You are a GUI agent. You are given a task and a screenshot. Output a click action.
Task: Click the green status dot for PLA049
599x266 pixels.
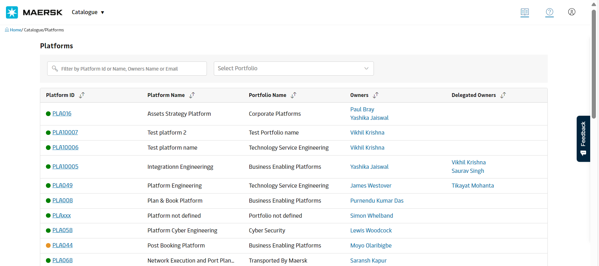pyautogui.click(x=48, y=186)
